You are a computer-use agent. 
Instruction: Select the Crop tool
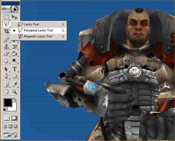pos(6,31)
